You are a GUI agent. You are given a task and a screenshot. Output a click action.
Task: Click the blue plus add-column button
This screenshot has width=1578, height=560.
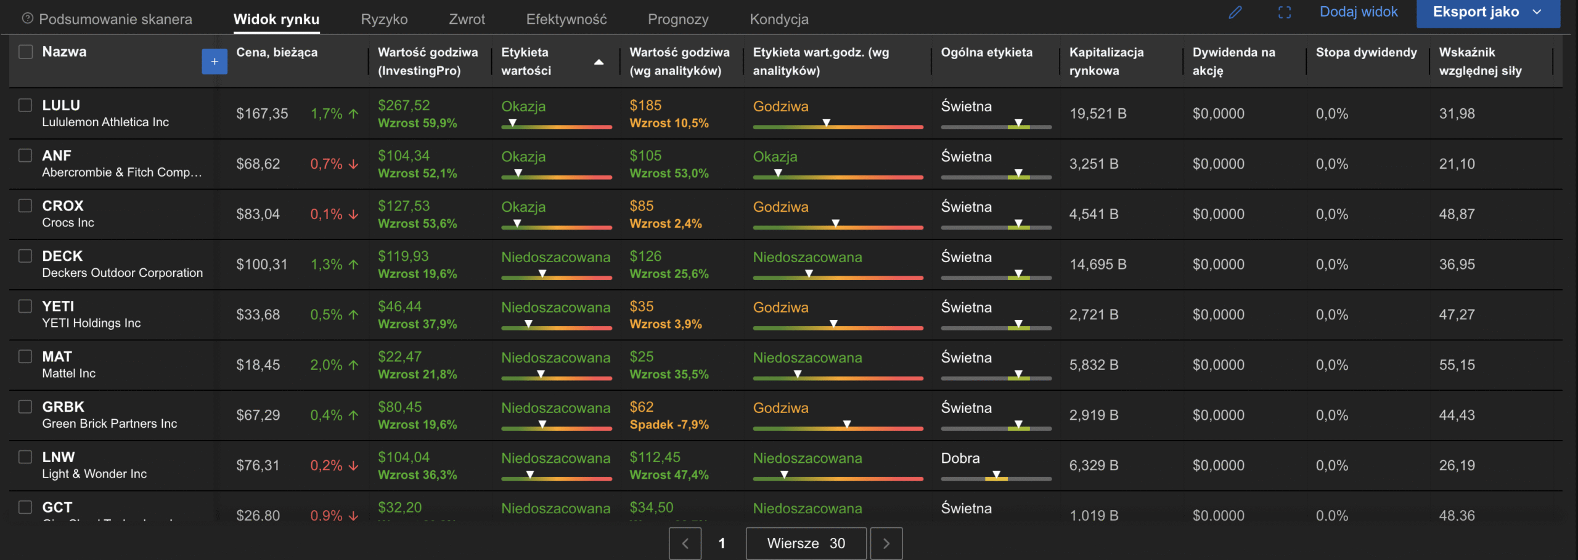214,62
